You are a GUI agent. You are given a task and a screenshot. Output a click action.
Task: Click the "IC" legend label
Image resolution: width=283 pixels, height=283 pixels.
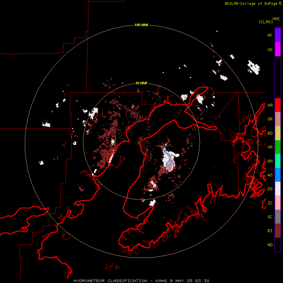point(270,203)
